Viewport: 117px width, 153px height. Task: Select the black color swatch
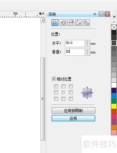pyautogui.click(x=114, y=33)
